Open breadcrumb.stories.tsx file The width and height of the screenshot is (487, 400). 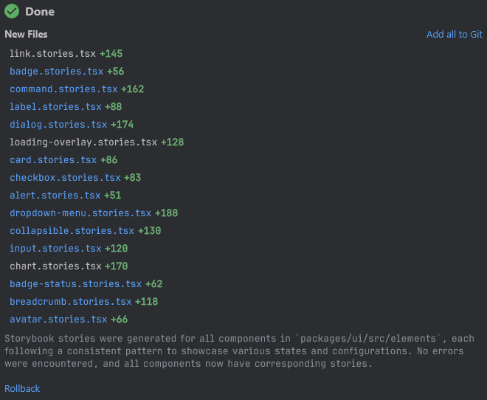point(70,302)
